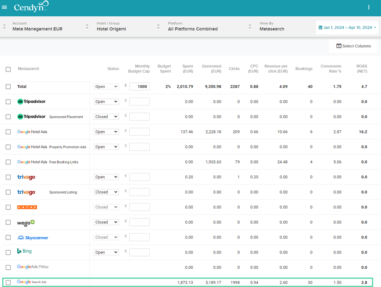The height and width of the screenshot is (287, 381).
Task: Click the KAYAK logo
Action: 27,207
